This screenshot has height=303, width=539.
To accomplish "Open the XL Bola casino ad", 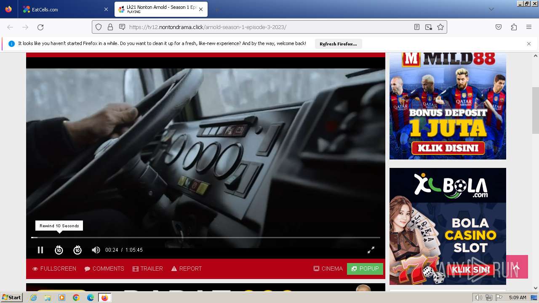I will (x=448, y=226).
